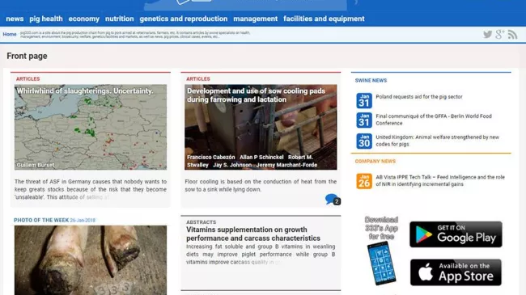Click the Jan 30 blue date icon

pyautogui.click(x=364, y=141)
